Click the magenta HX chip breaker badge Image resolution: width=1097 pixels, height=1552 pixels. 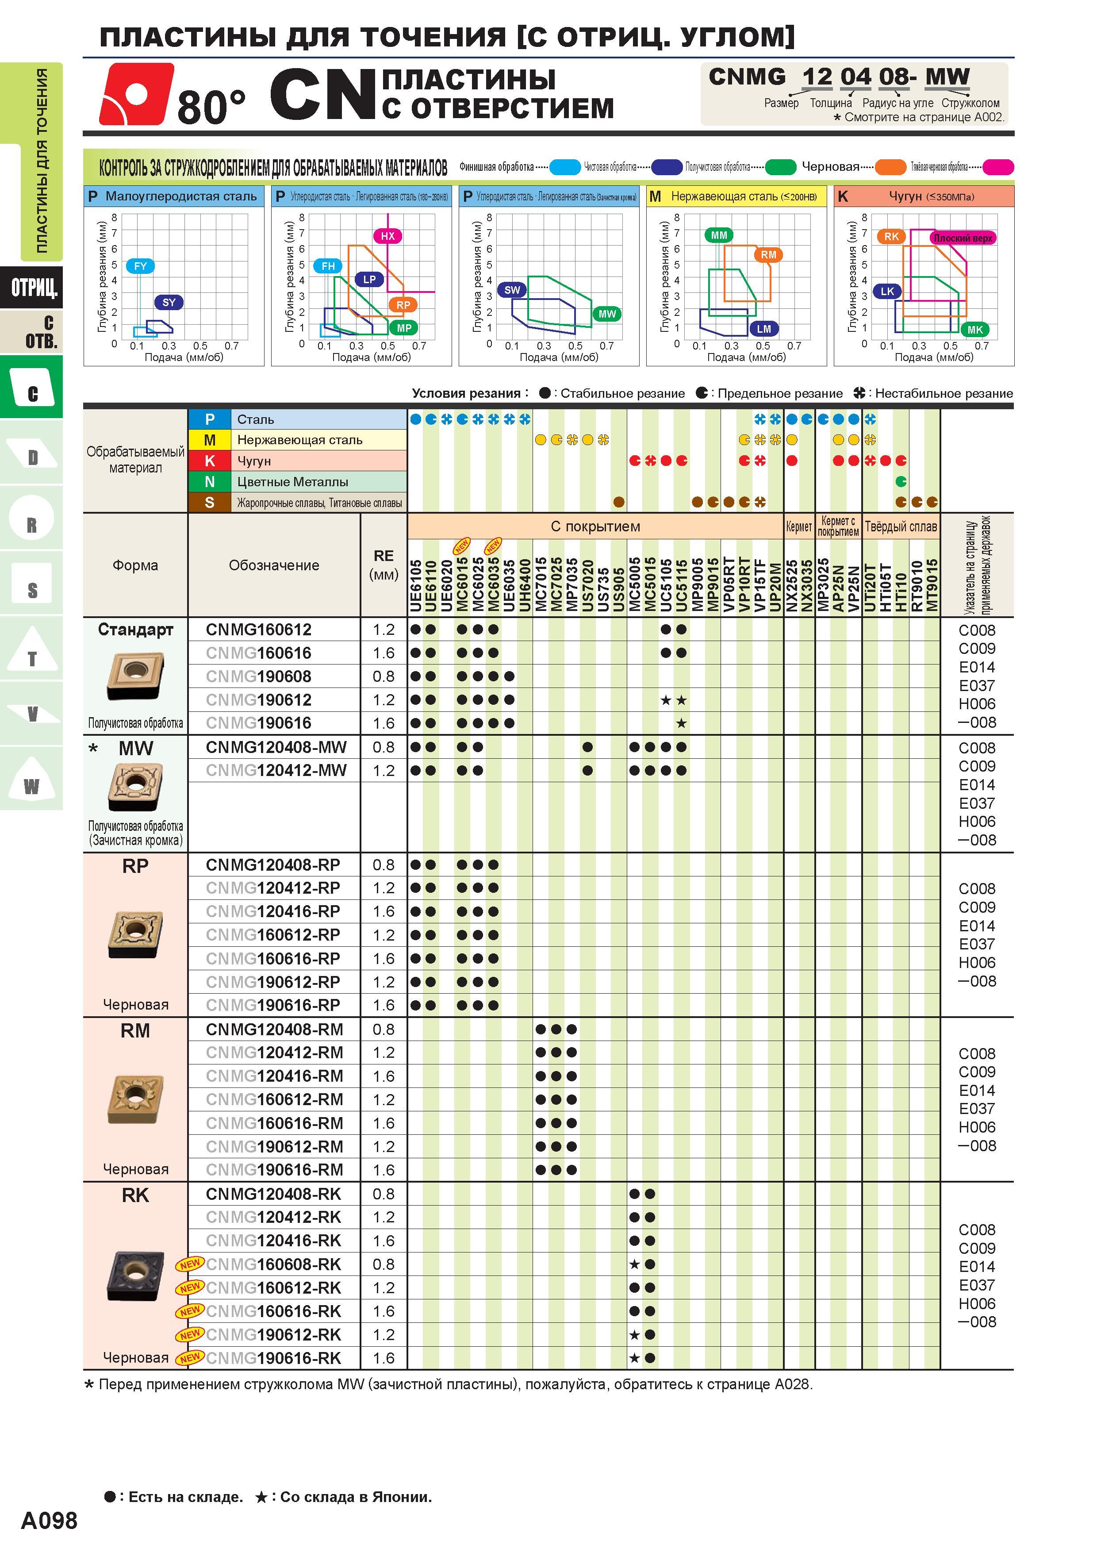[x=387, y=236]
